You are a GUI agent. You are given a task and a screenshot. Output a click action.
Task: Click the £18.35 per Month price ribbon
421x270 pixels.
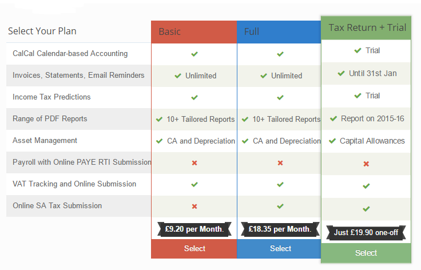point(280,229)
